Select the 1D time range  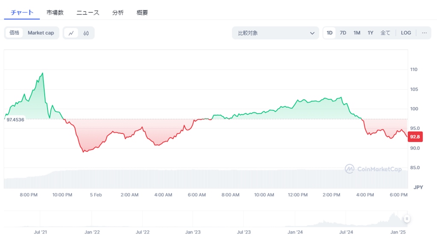pyautogui.click(x=329, y=33)
